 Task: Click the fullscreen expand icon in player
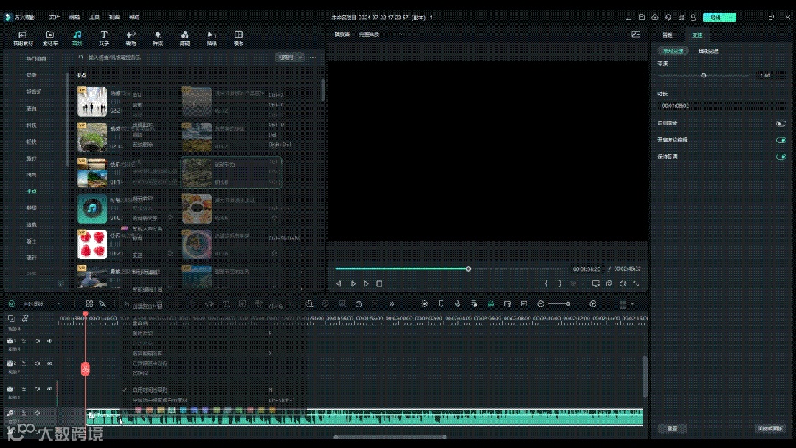tap(636, 283)
